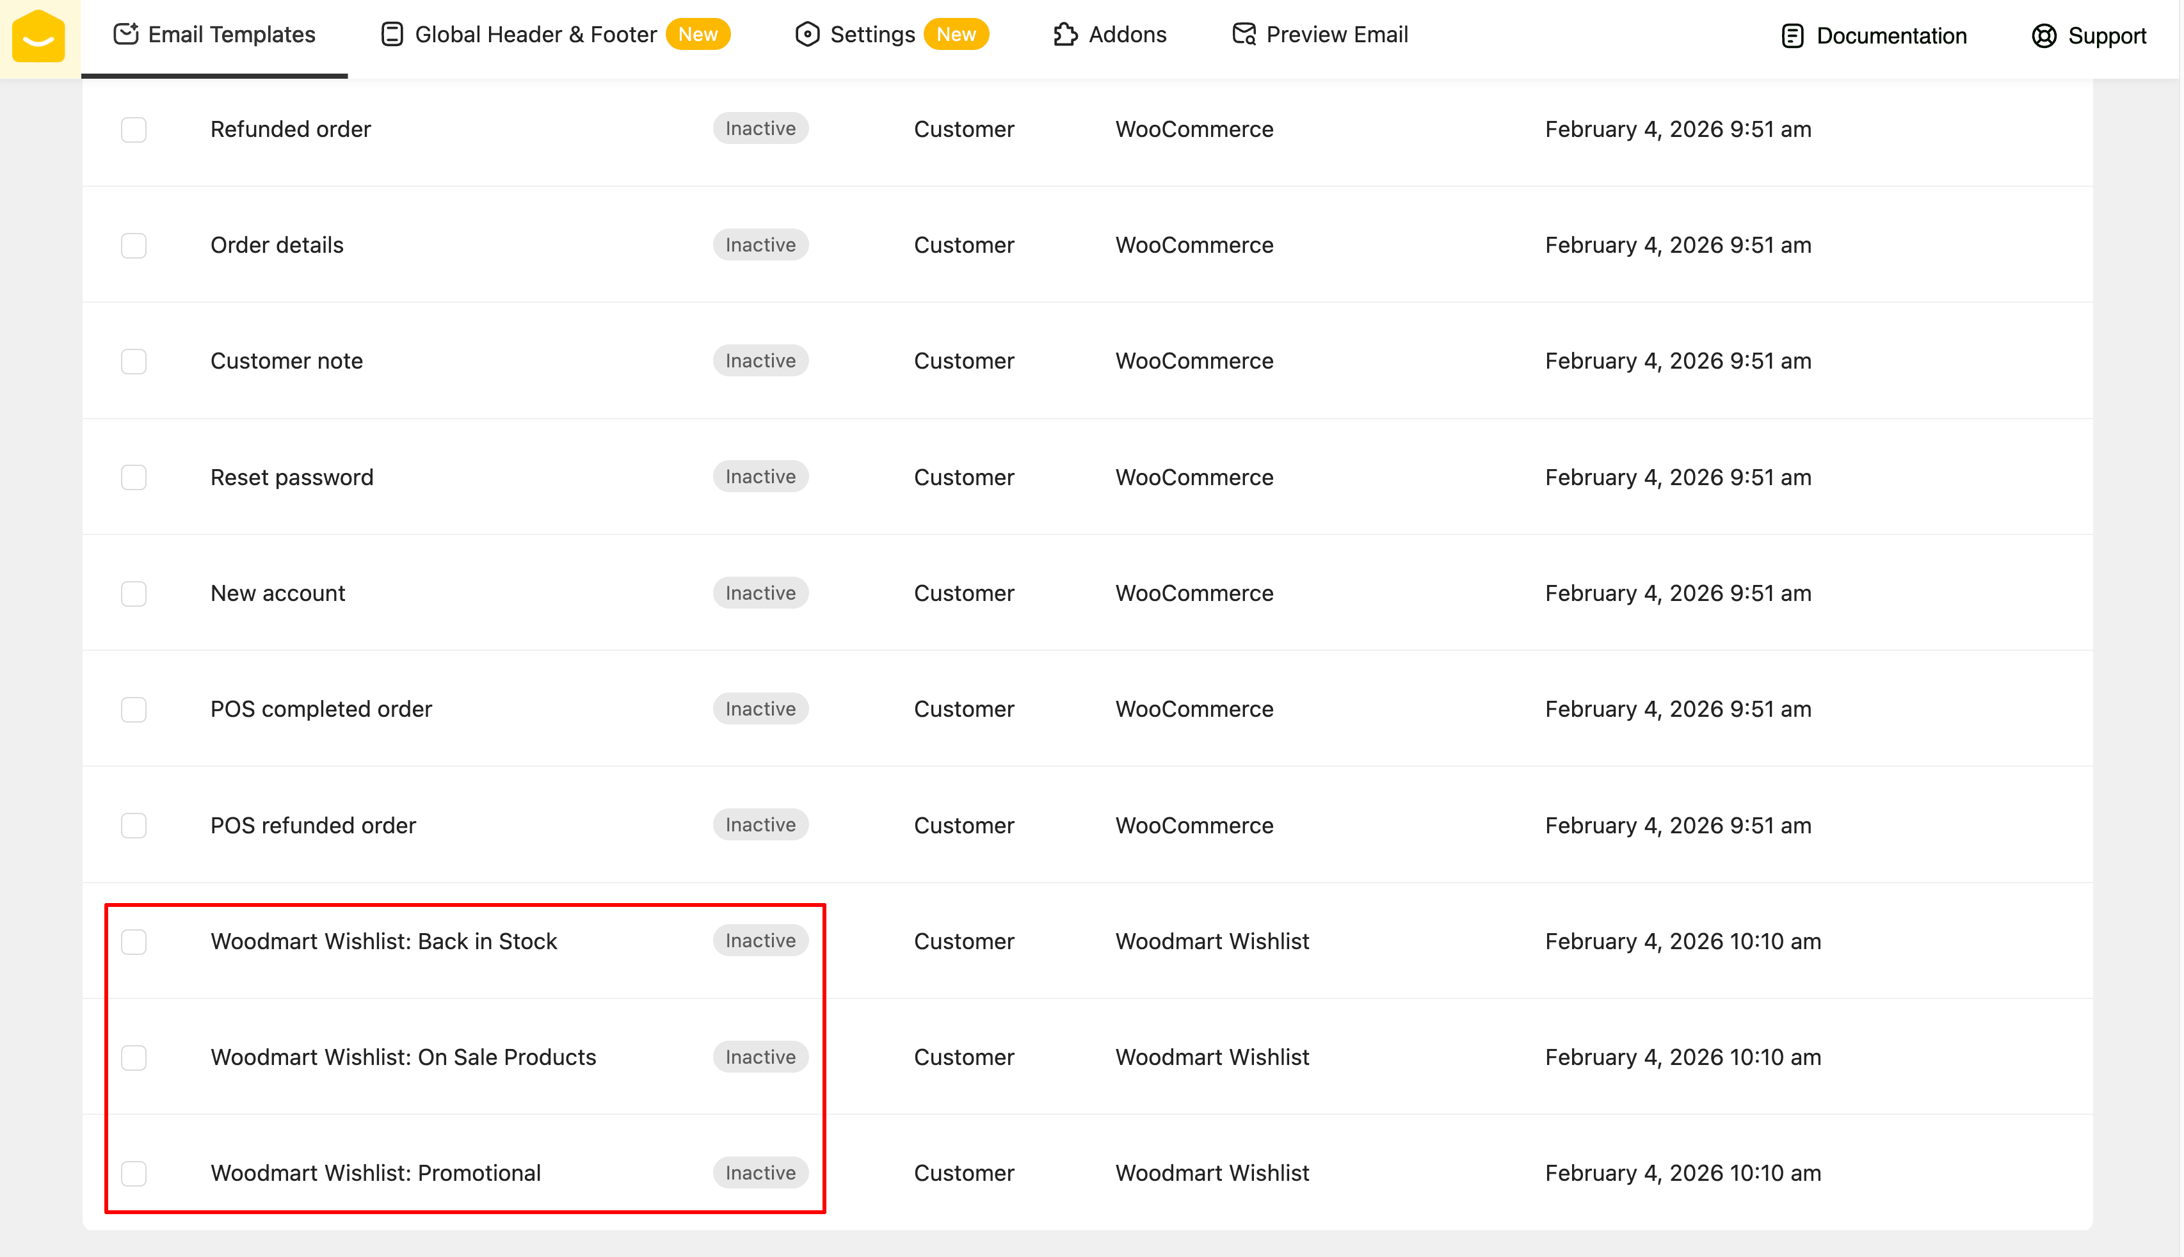Image resolution: width=2184 pixels, height=1257 pixels.
Task: Click the Settings hexagon icon
Action: (x=807, y=35)
